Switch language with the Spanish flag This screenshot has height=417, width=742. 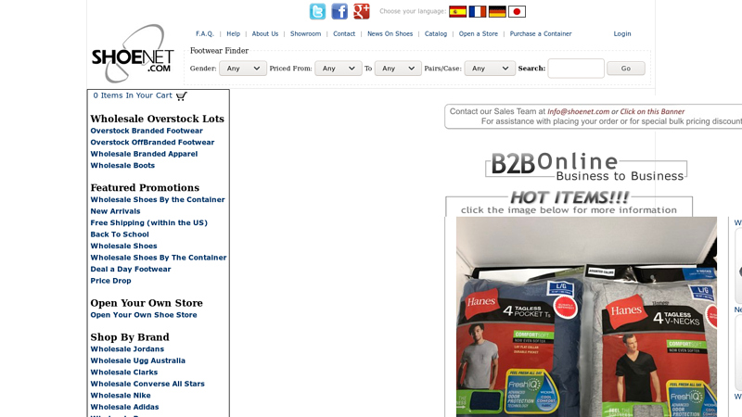pyautogui.click(x=457, y=11)
